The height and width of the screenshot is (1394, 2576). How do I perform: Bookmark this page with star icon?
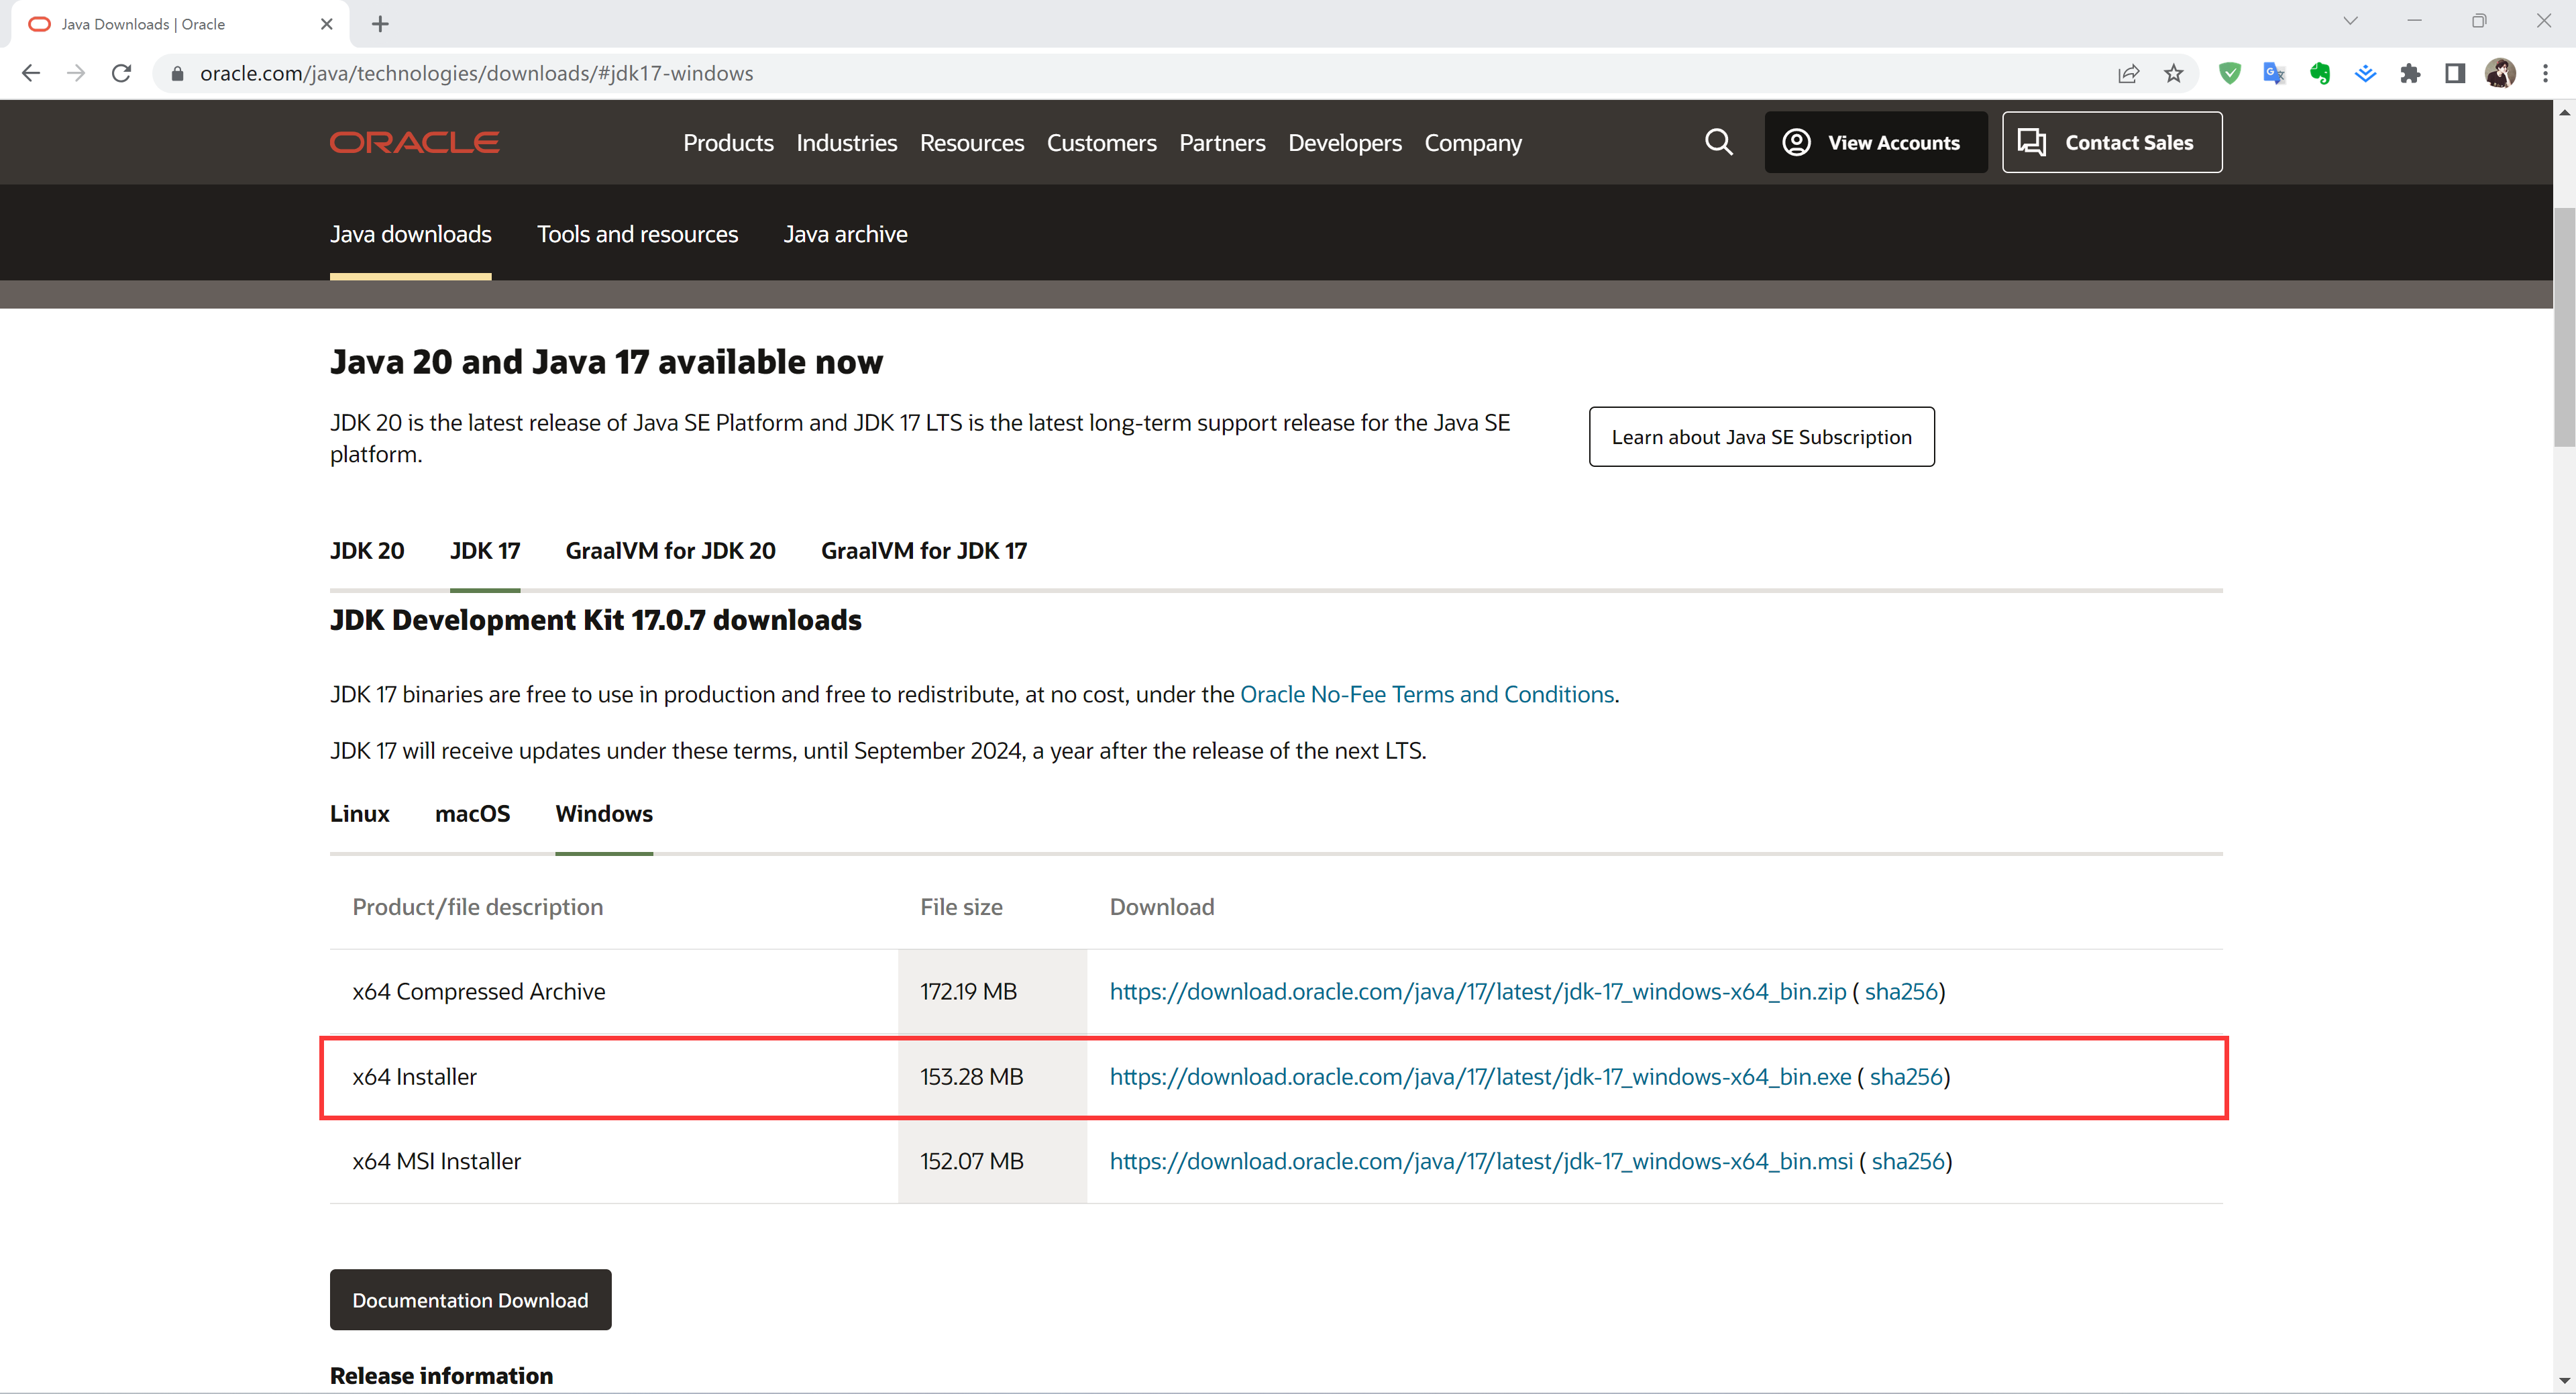(2173, 73)
